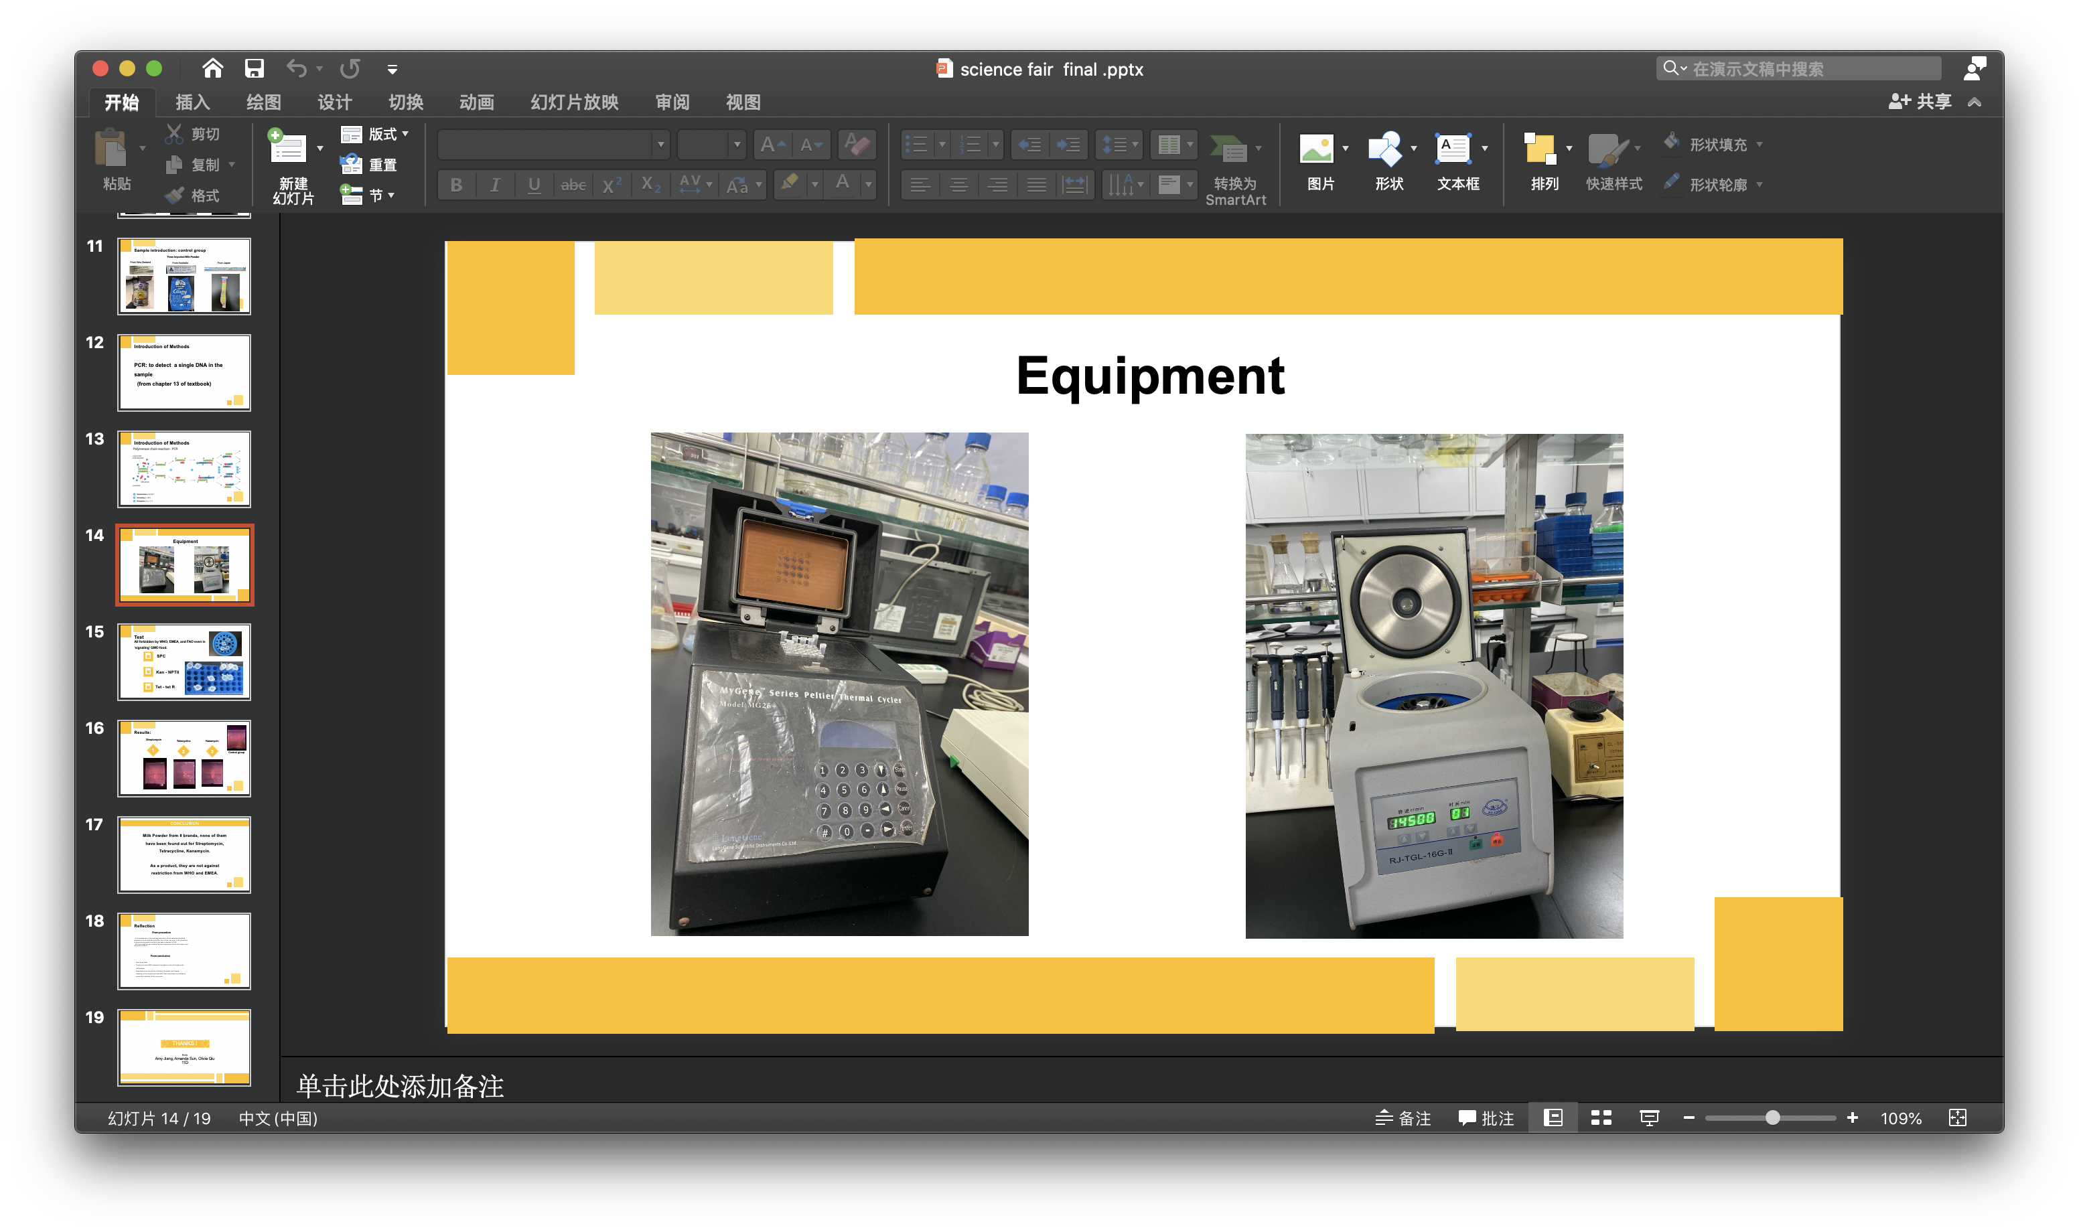Open the Layout (版式) dropdown
Image resolution: width=2079 pixels, height=1232 pixels.
tap(374, 134)
